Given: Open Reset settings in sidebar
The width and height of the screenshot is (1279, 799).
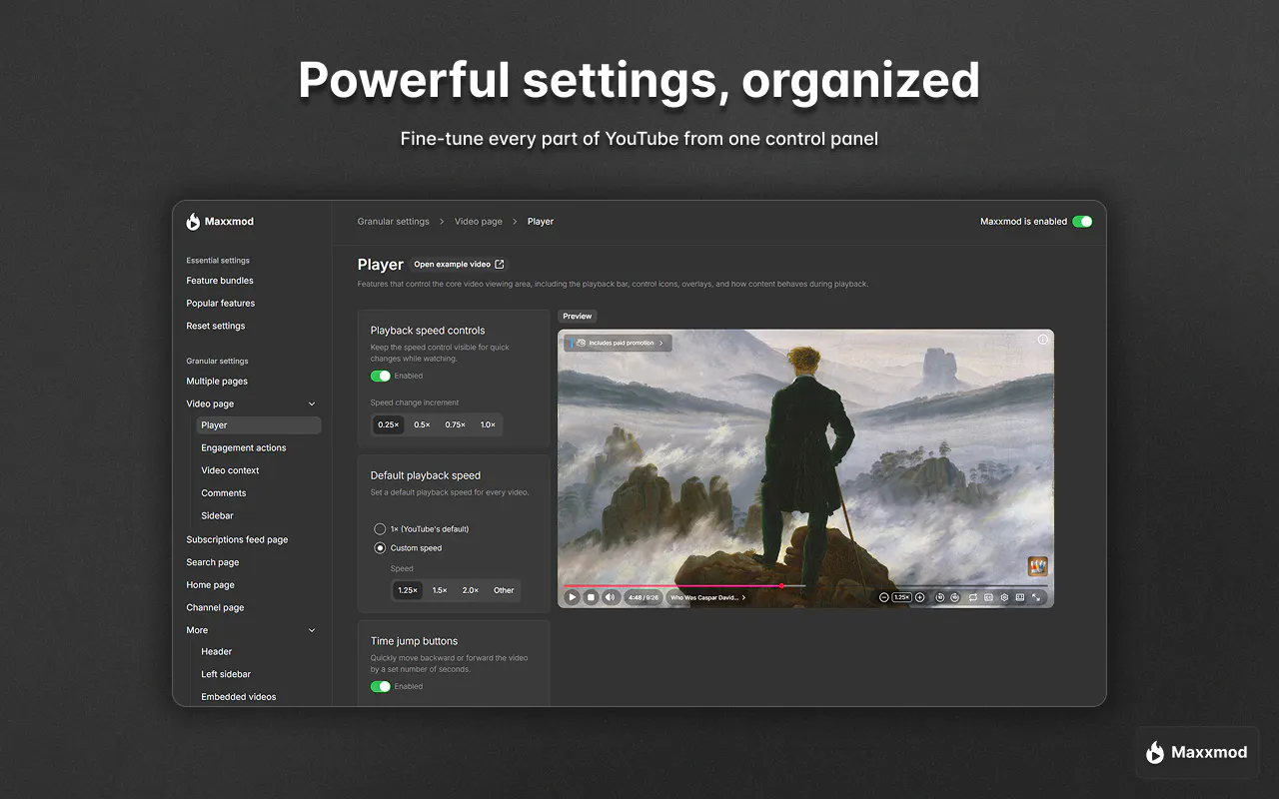Looking at the screenshot, I should pos(216,327).
